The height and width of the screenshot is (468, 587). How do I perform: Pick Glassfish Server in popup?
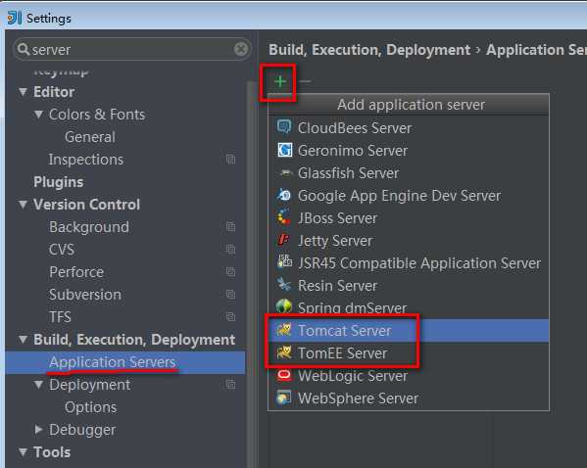(409, 173)
